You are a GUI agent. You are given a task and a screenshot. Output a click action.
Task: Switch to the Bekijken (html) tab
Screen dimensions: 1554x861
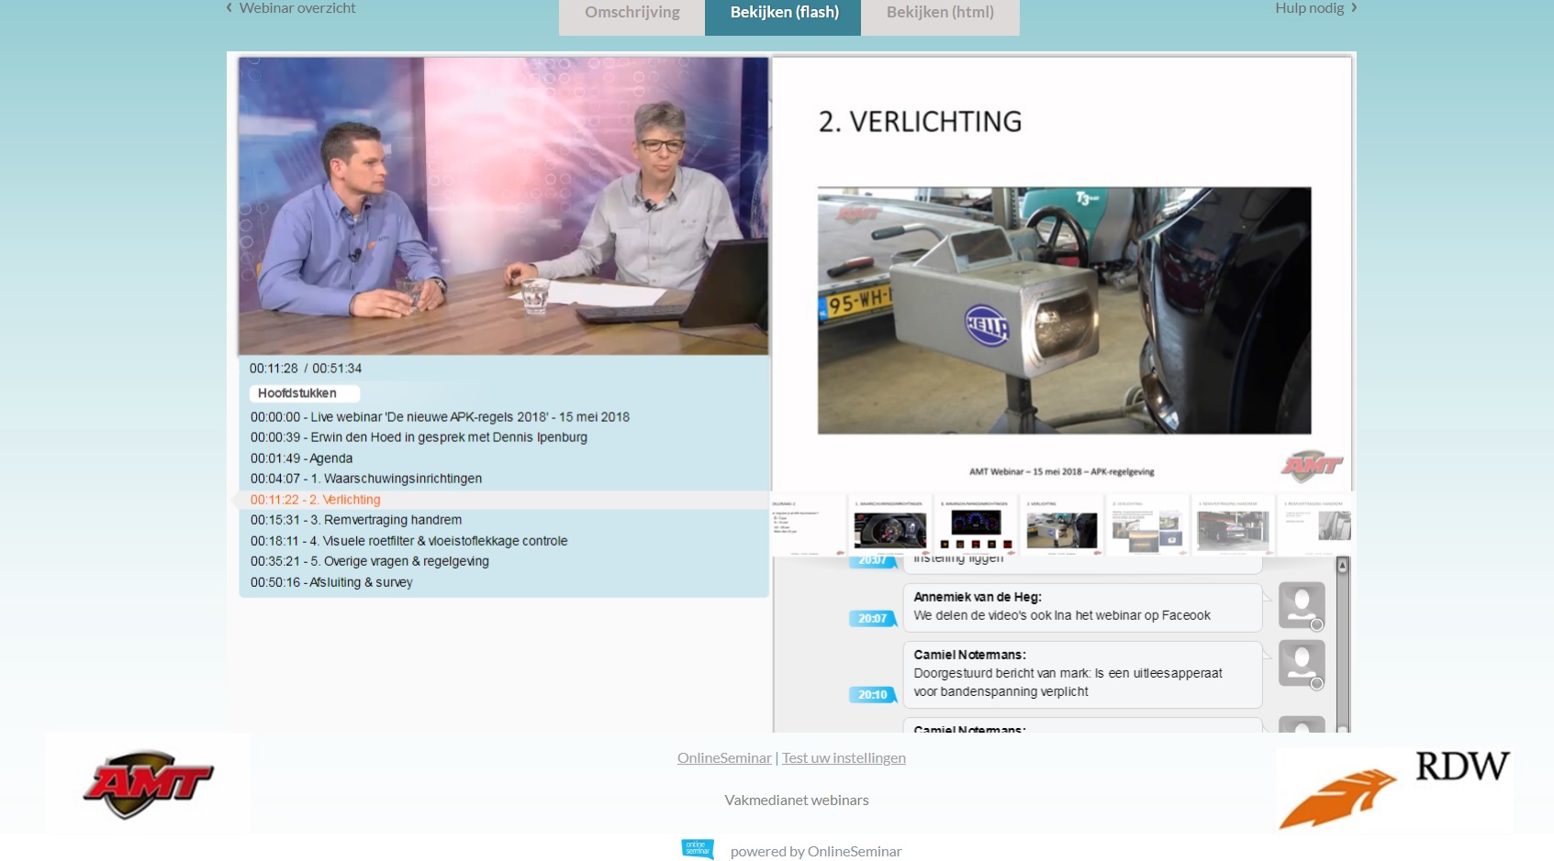point(939,13)
